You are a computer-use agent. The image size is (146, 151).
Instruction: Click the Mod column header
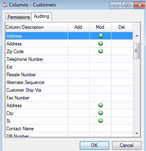click(x=100, y=27)
